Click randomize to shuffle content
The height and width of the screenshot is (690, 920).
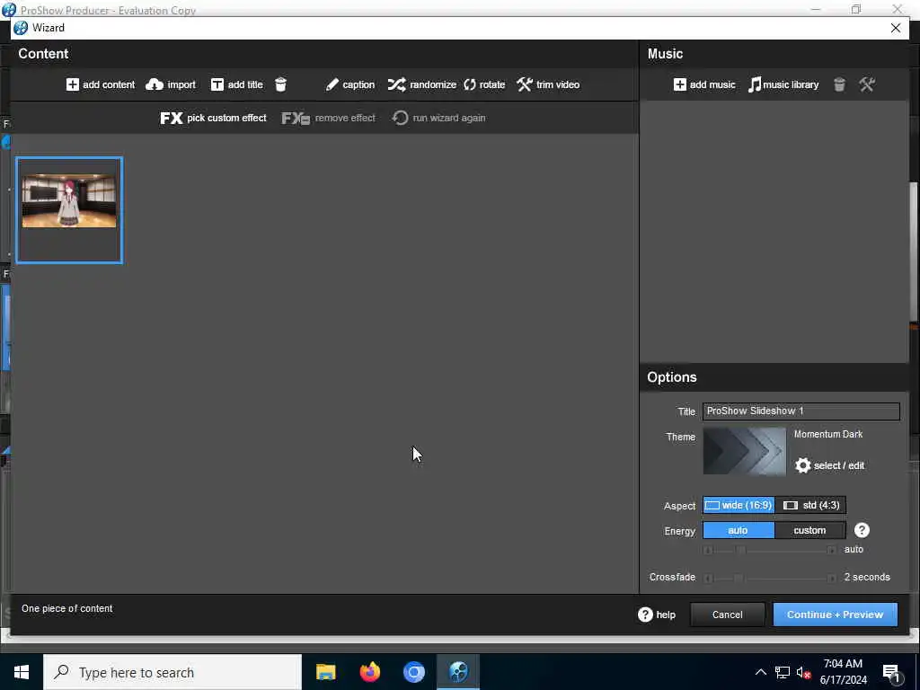[421, 84]
